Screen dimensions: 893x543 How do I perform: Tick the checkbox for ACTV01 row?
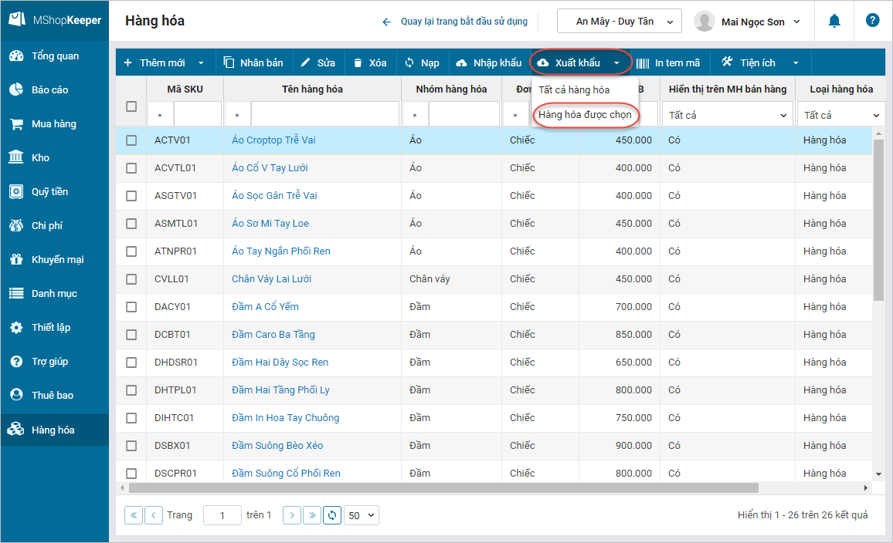pos(131,140)
